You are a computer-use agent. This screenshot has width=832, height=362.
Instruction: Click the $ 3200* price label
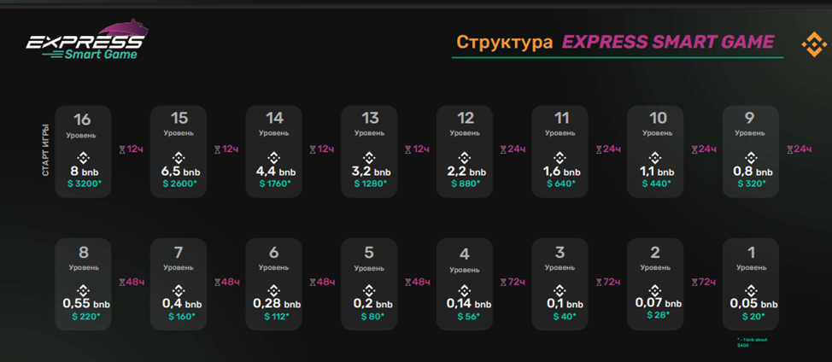(83, 184)
